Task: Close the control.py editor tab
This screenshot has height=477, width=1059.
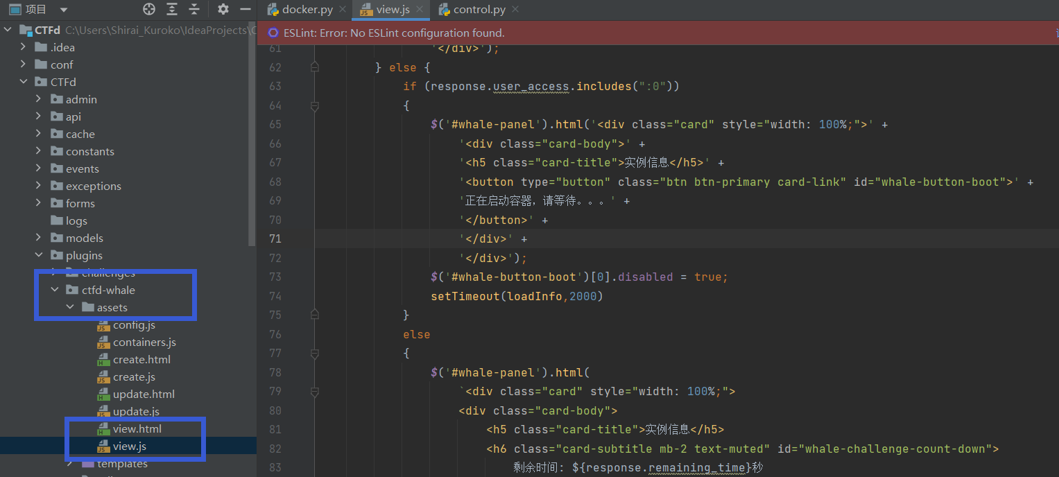Action: click(x=514, y=10)
